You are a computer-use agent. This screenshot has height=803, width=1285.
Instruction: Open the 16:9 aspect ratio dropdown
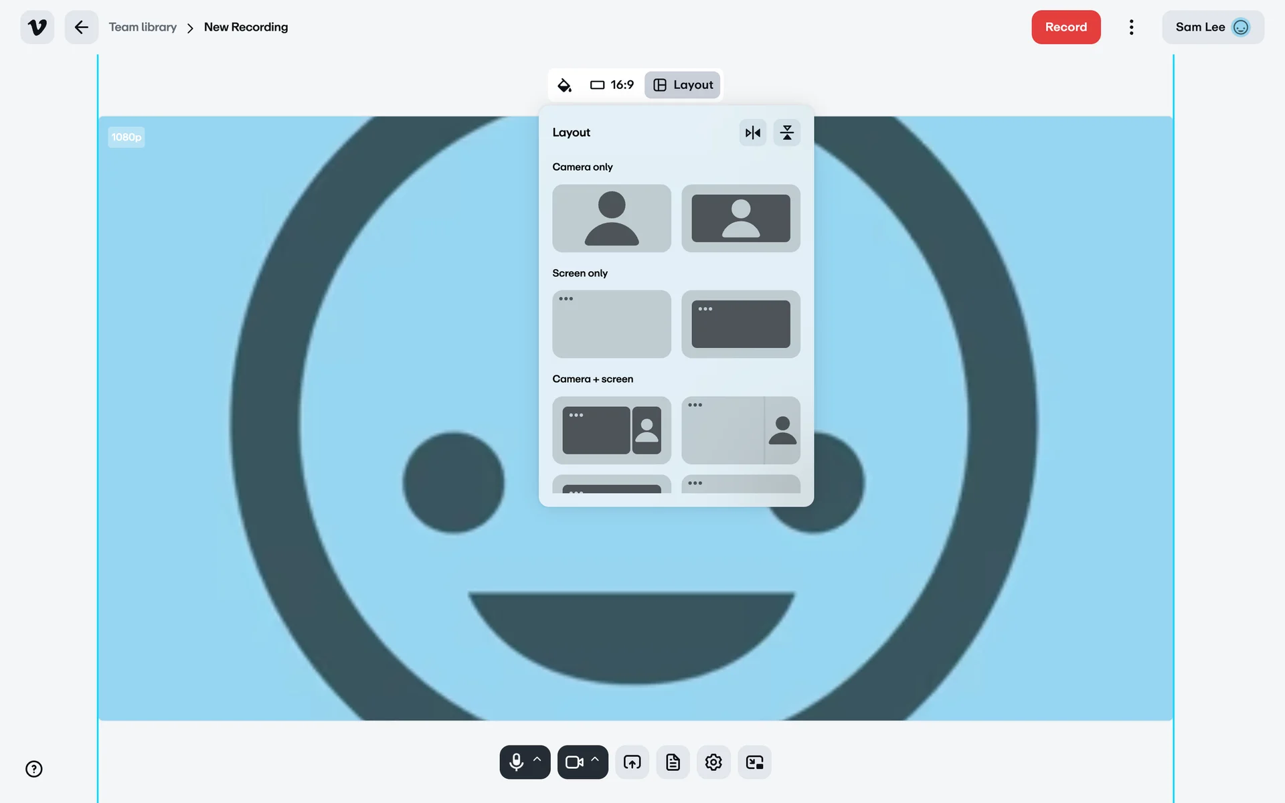click(612, 85)
